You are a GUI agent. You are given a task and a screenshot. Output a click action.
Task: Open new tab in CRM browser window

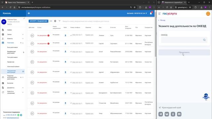32,2
